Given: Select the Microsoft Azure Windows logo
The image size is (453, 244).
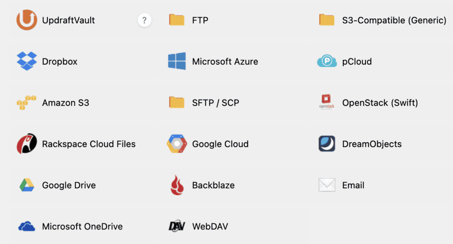Looking at the screenshot, I should pyautogui.click(x=177, y=61).
